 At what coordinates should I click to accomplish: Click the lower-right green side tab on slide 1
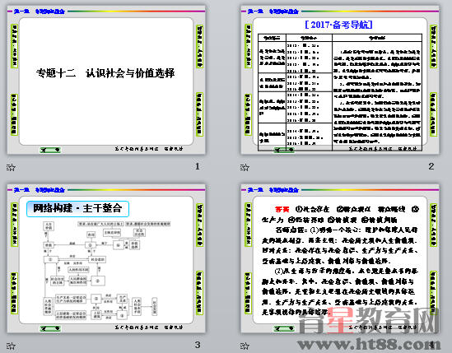click(199, 114)
